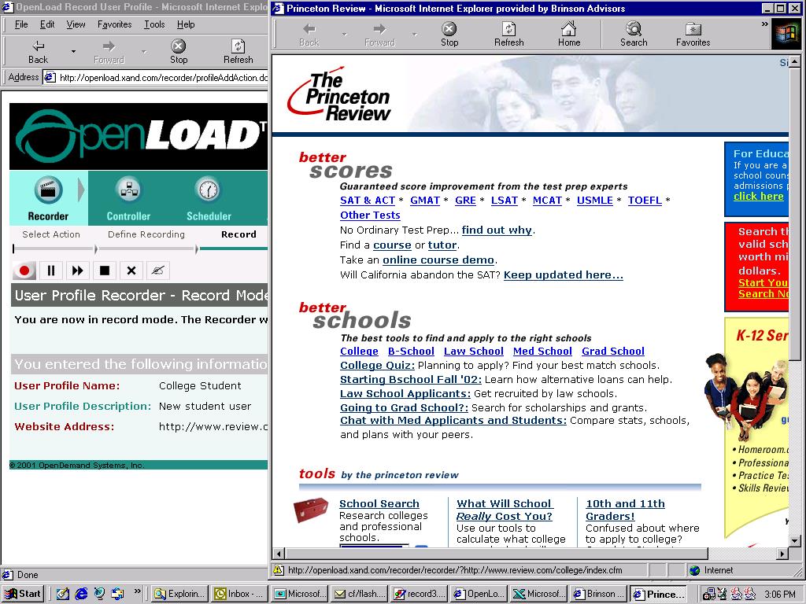Screen dimensions: 806x604
Task: Click Refresh in the Princeton Review window
Action: click(x=509, y=35)
